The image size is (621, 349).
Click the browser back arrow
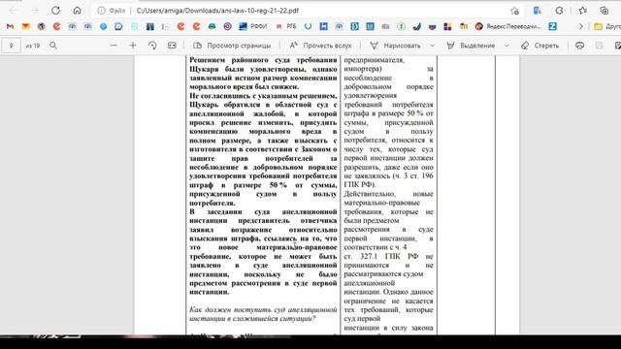point(13,11)
